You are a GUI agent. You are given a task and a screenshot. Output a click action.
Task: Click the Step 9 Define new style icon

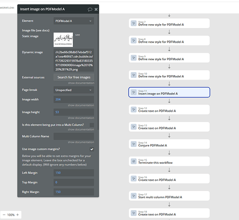pos(134,58)
